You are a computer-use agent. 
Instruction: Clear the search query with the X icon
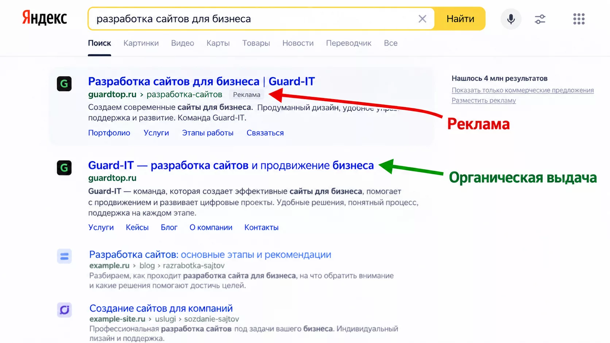(422, 19)
